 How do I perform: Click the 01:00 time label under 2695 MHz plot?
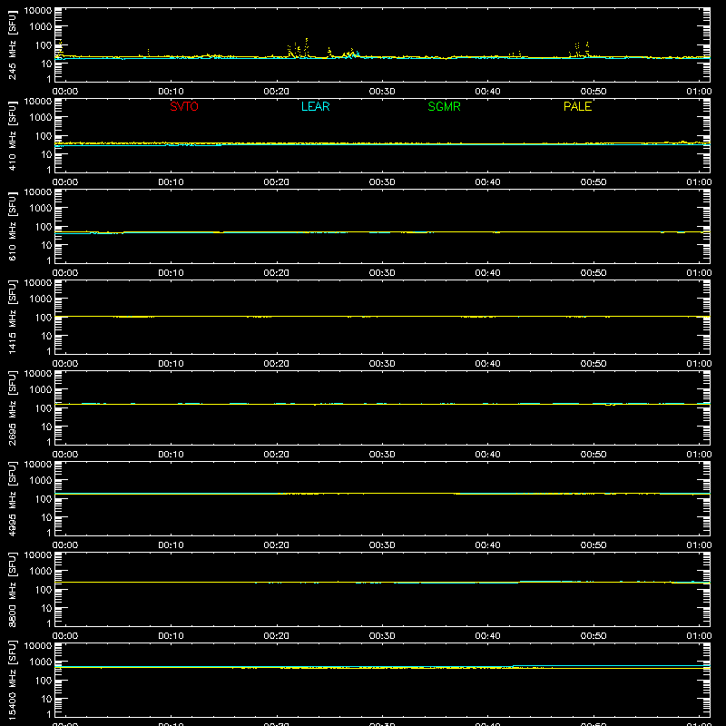(699, 455)
